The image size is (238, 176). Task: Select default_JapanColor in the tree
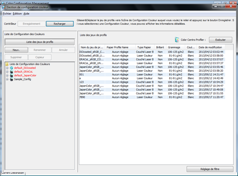pyautogui.click(x=25, y=76)
